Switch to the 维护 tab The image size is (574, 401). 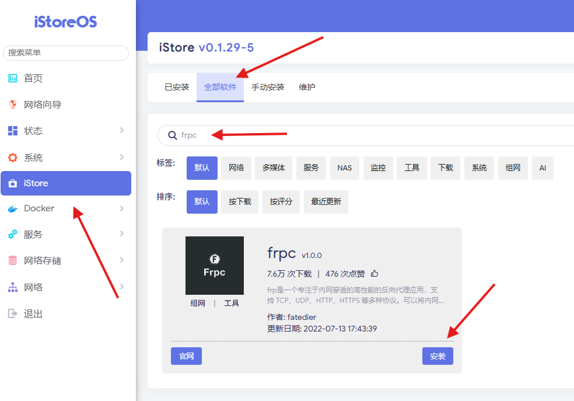pyautogui.click(x=307, y=87)
